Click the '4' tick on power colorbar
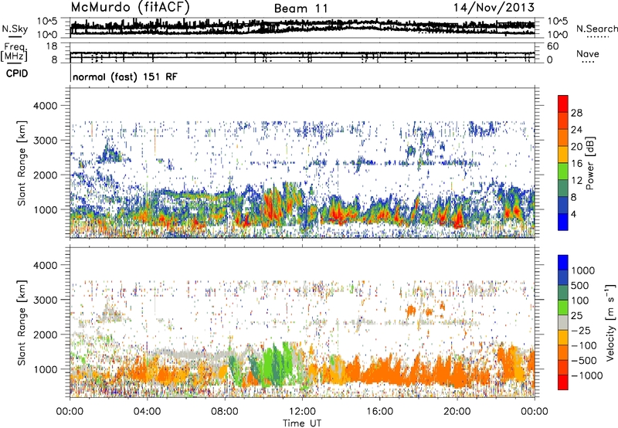The image size is (618, 428). coord(573,214)
